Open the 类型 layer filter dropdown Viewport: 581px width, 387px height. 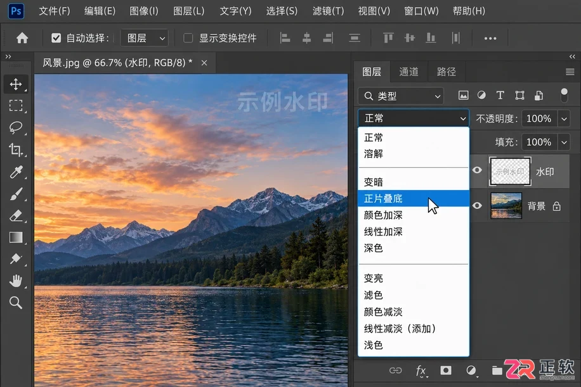tap(401, 96)
